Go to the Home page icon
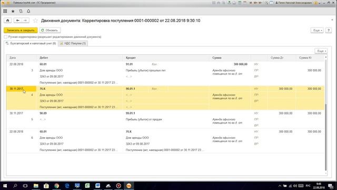Image resolution: width=337 pixels, height=190 pixels. 7,21
